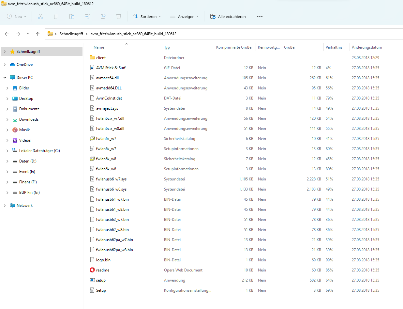Open the Sortieren dropdown

pos(147,16)
